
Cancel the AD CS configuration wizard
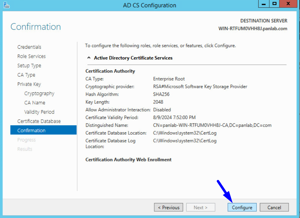click(x=274, y=207)
